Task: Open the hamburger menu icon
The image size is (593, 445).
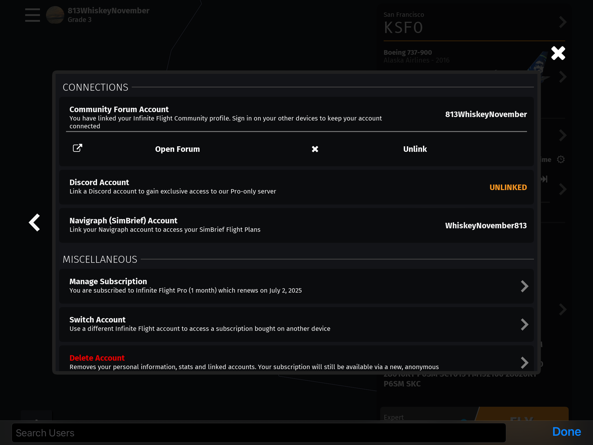Action: 32,15
